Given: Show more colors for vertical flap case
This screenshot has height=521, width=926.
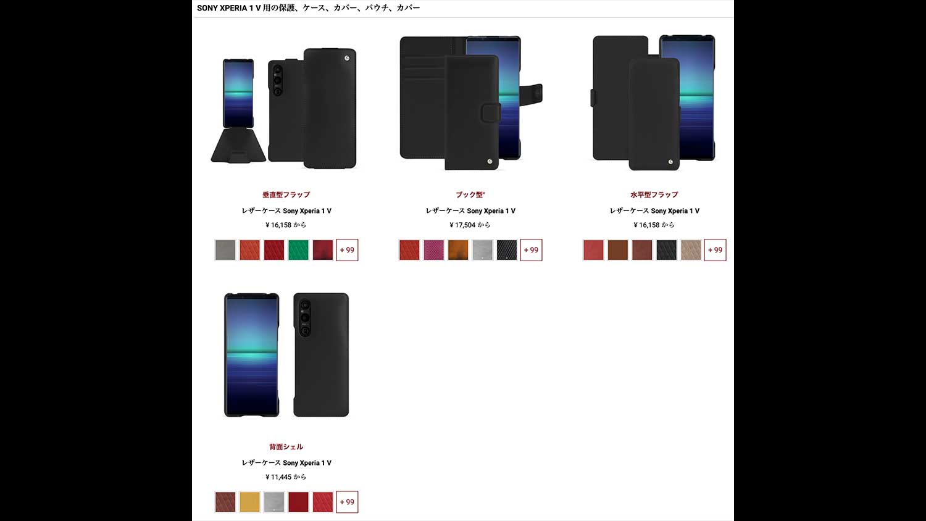Looking at the screenshot, I should (x=347, y=250).
